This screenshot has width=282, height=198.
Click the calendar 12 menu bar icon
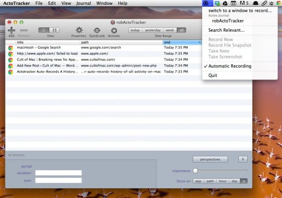tap(233, 3)
